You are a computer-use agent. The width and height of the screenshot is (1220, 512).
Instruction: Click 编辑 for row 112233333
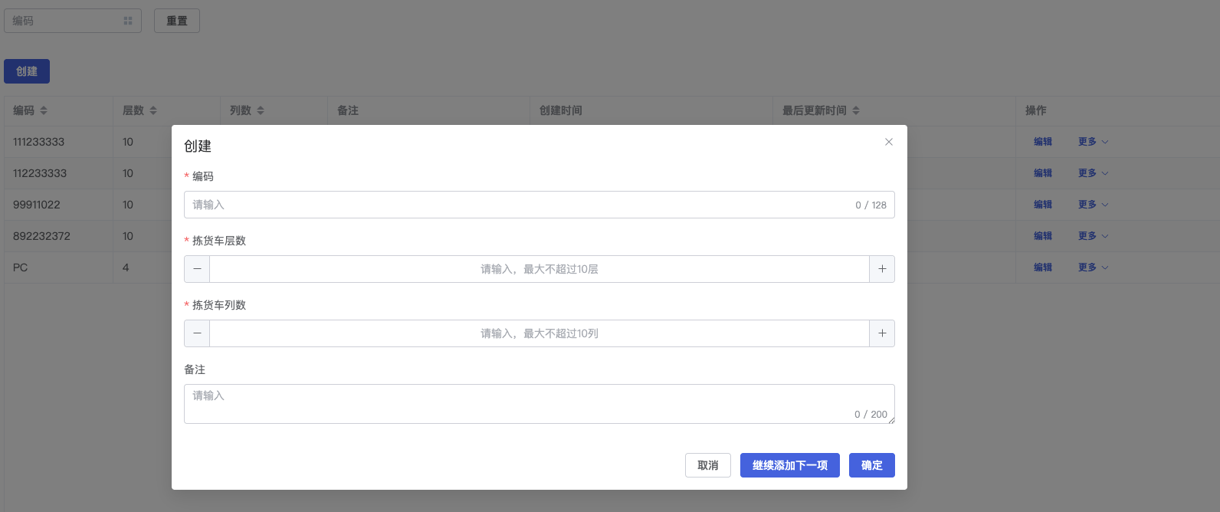(1043, 173)
